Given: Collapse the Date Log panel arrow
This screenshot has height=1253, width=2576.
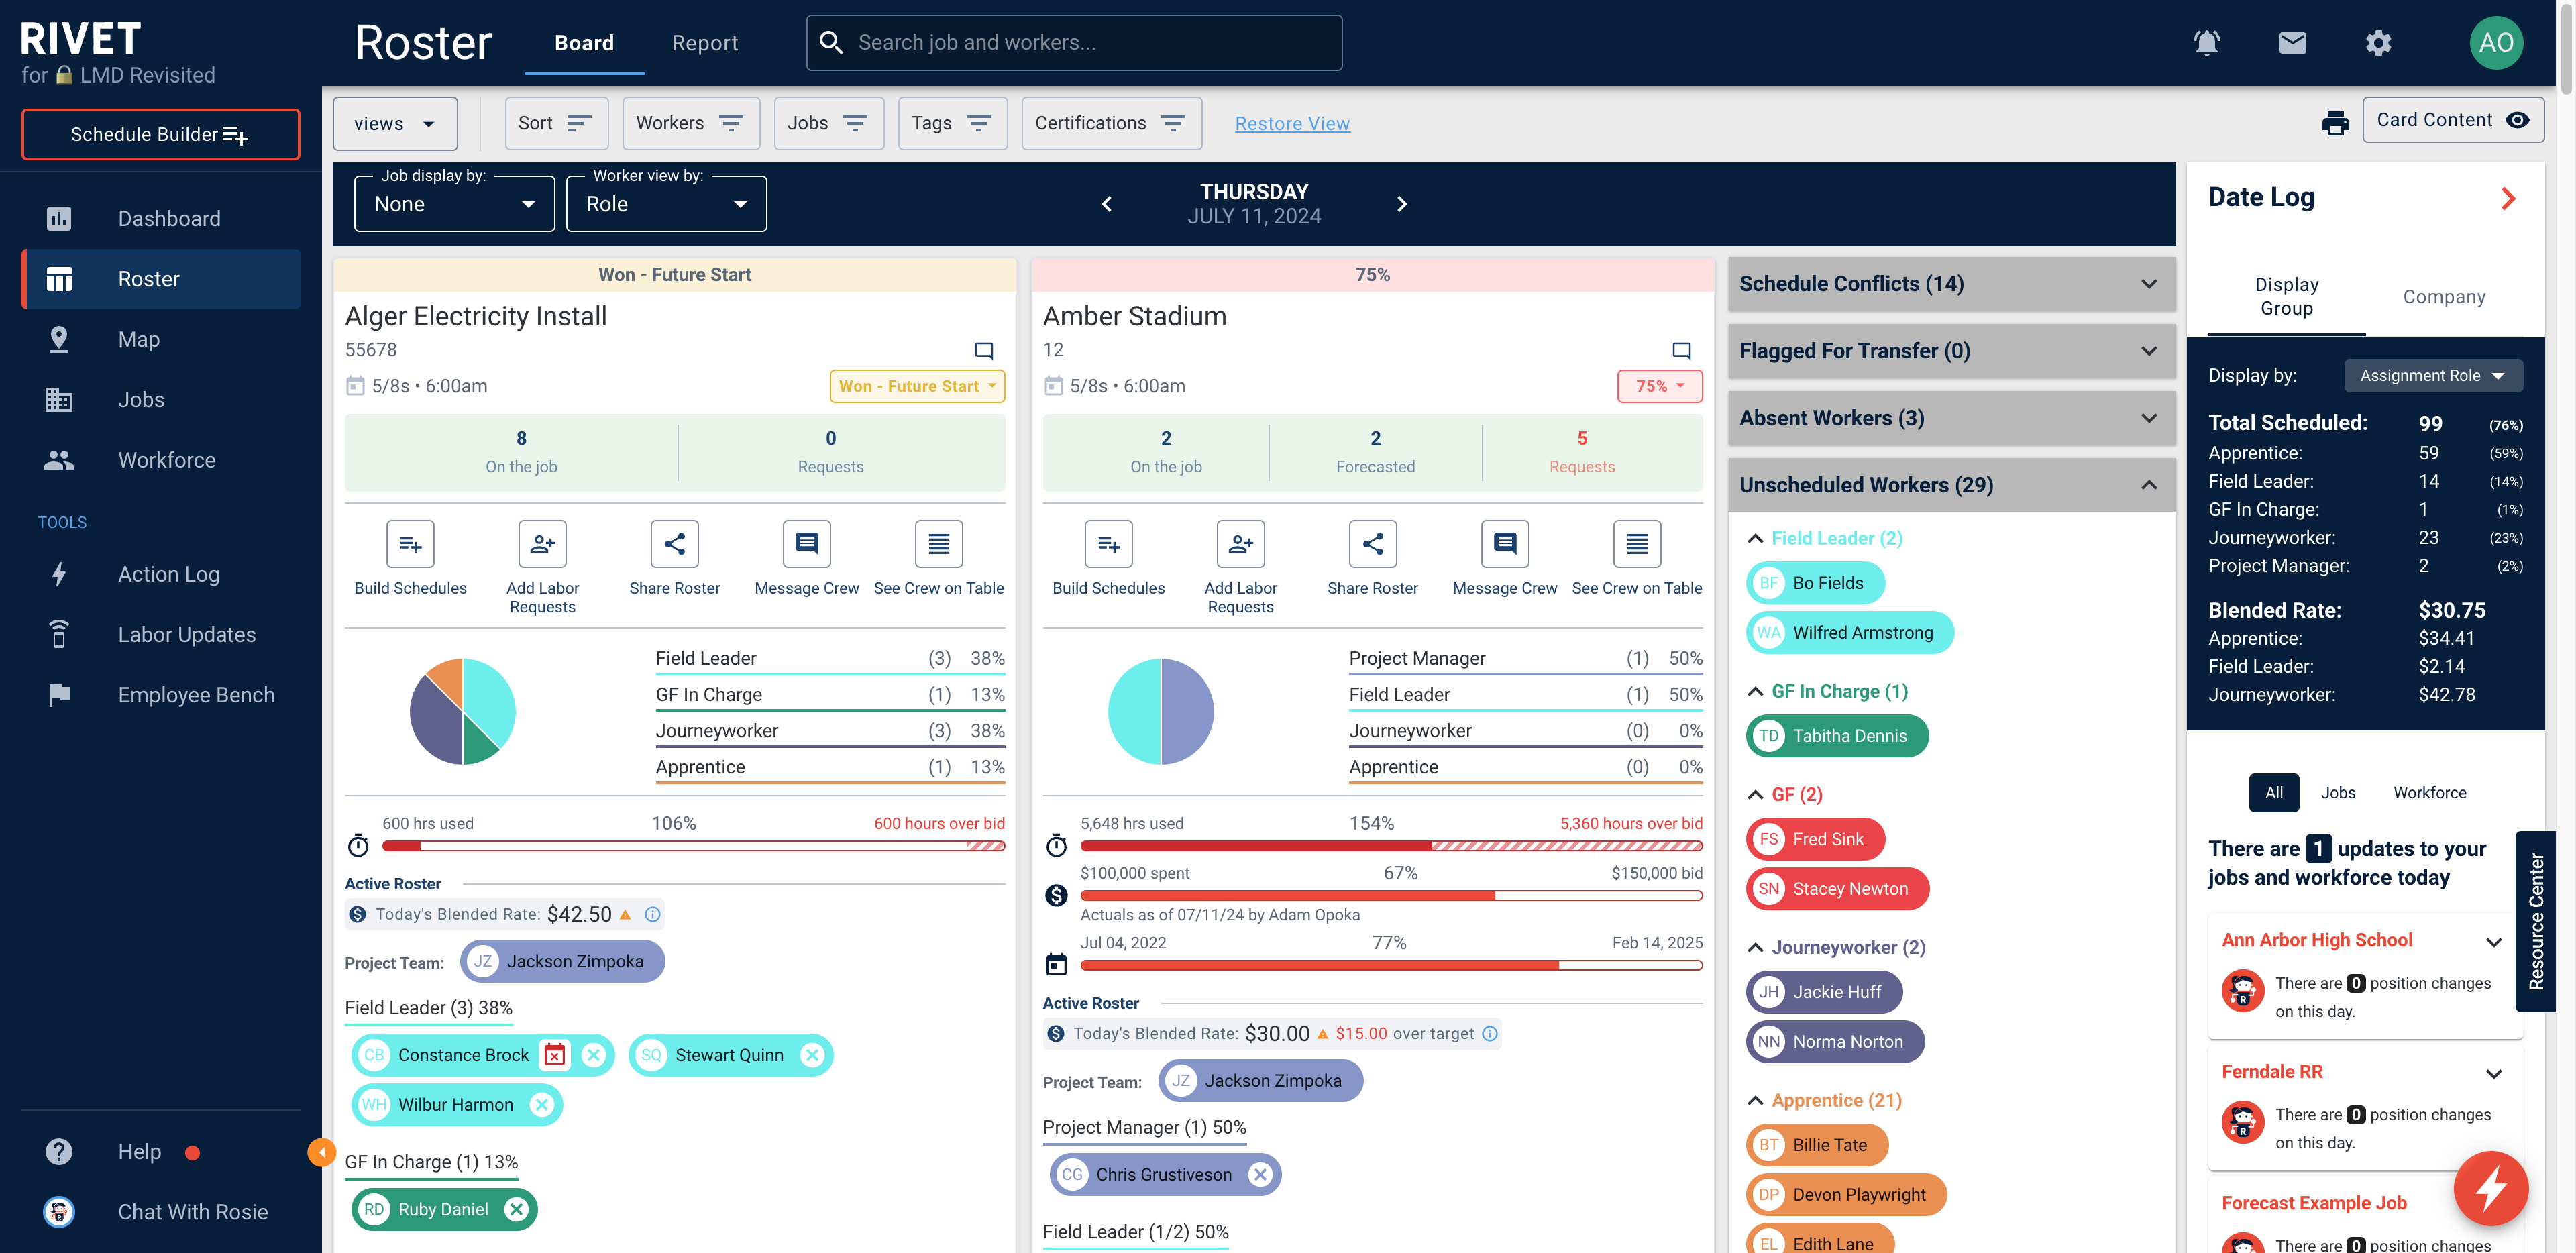Looking at the screenshot, I should [x=2508, y=198].
